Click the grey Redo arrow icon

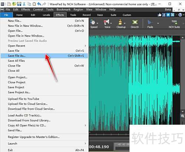44,4
